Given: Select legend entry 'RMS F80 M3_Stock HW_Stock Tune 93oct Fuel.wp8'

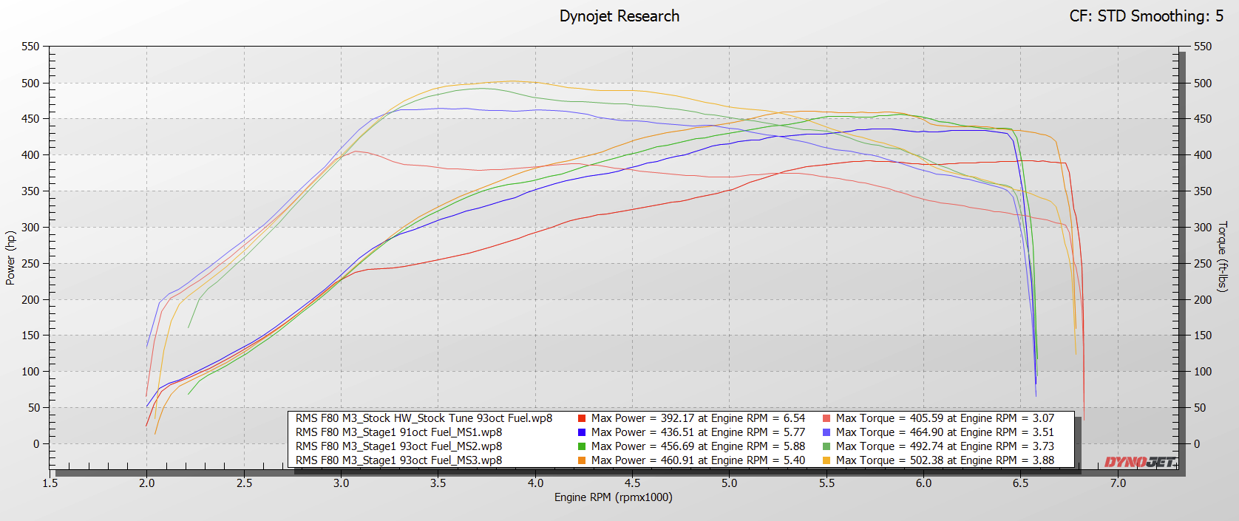Looking at the screenshot, I should 424,418.
